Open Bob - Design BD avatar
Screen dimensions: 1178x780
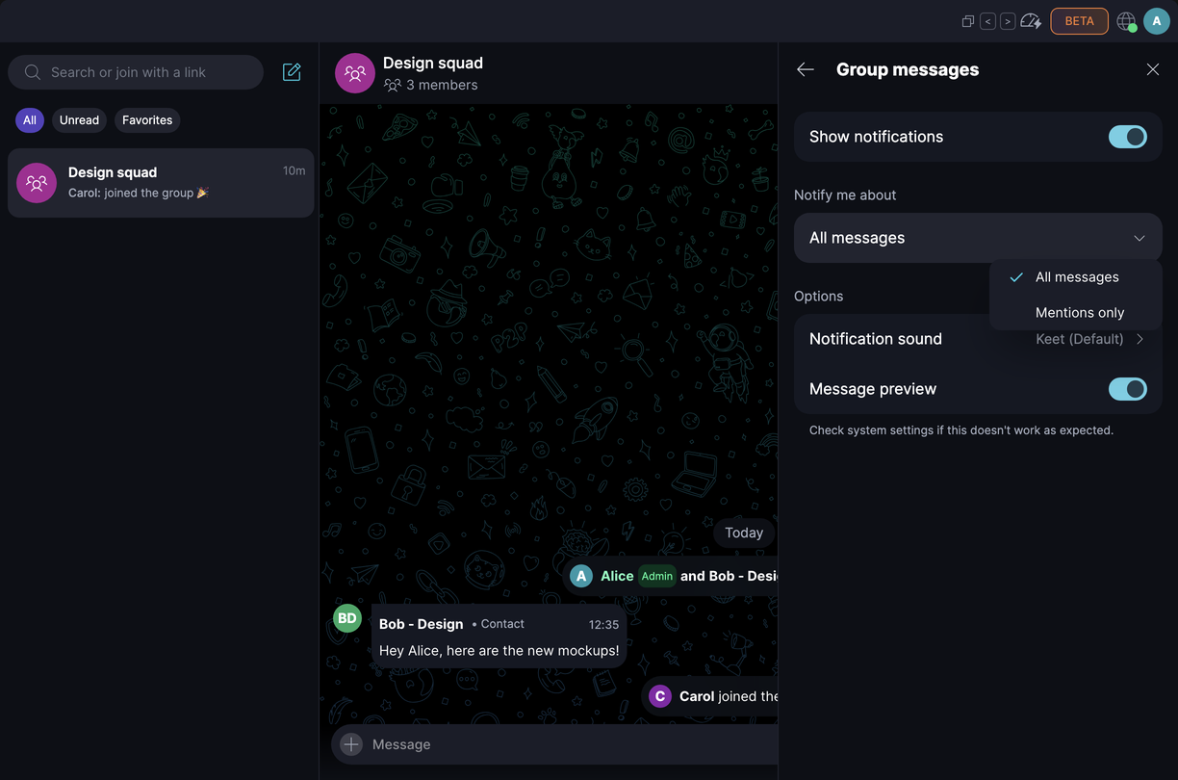[x=347, y=618]
